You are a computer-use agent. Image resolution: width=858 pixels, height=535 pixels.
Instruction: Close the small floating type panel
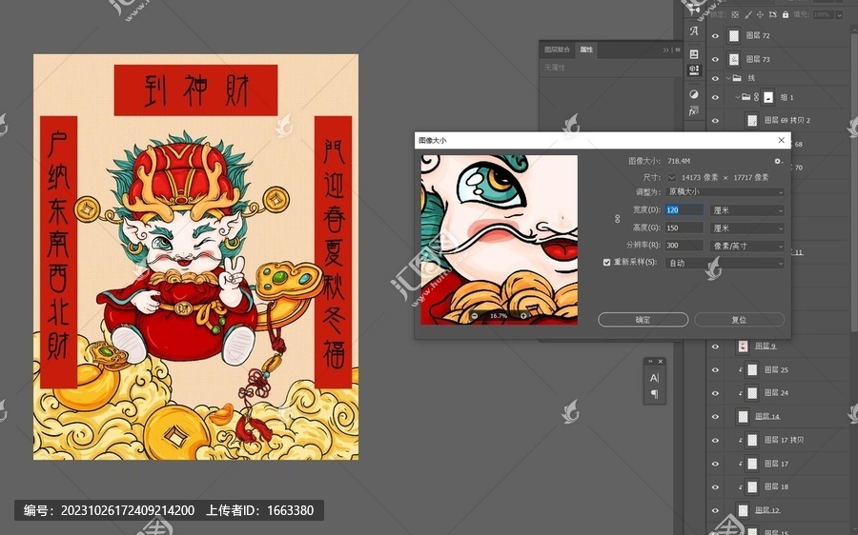point(661,361)
